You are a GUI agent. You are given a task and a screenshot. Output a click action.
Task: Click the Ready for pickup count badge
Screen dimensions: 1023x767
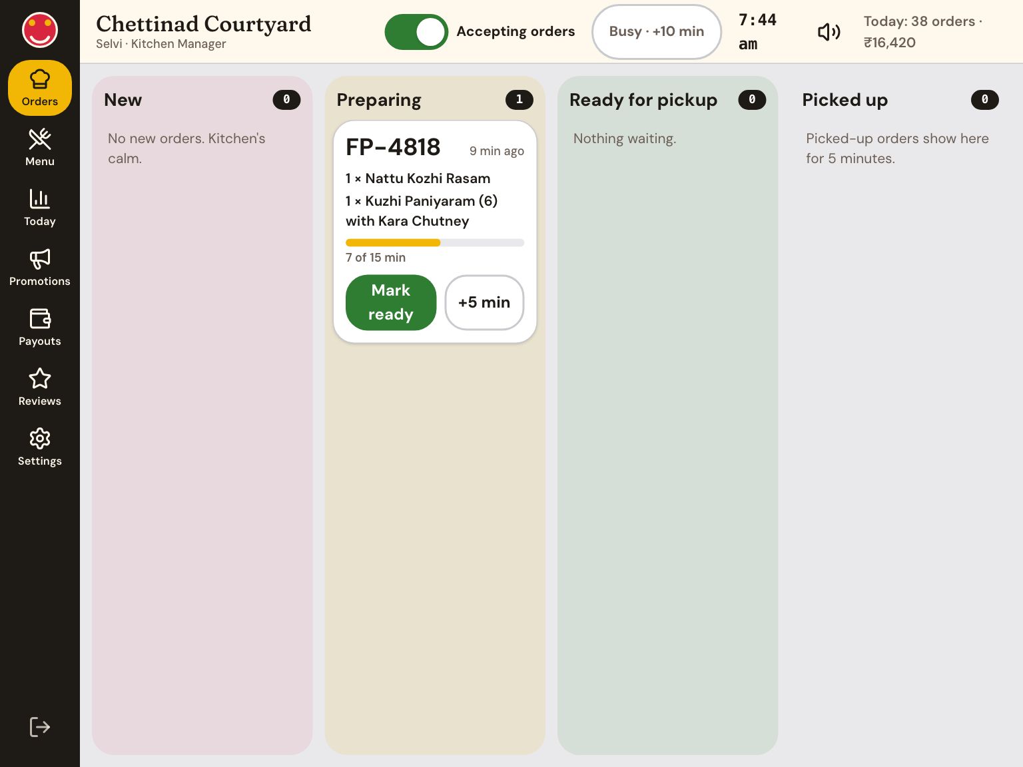(x=752, y=100)
